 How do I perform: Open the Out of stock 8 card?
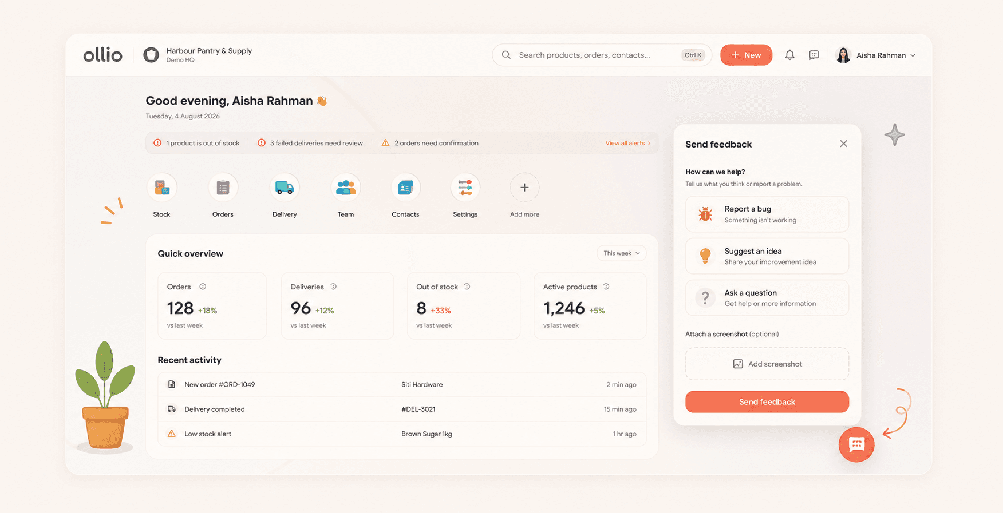(x=464, y=305)
